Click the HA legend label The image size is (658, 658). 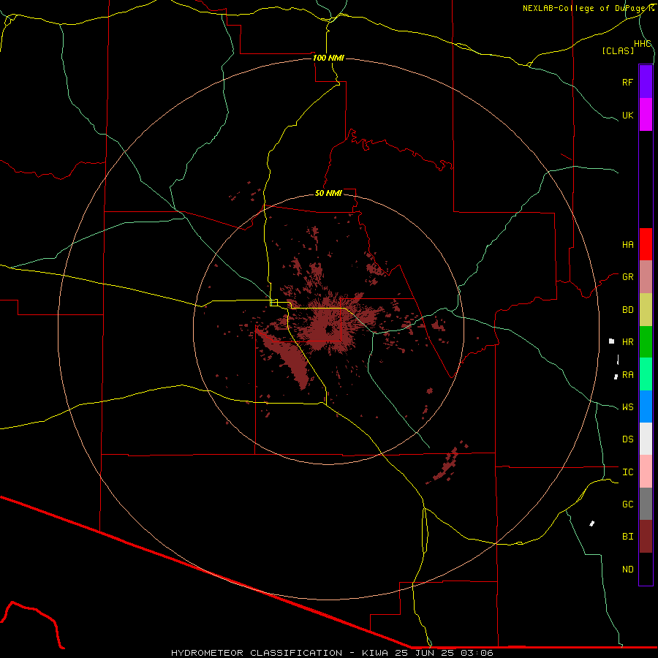(x=627, y=244)
